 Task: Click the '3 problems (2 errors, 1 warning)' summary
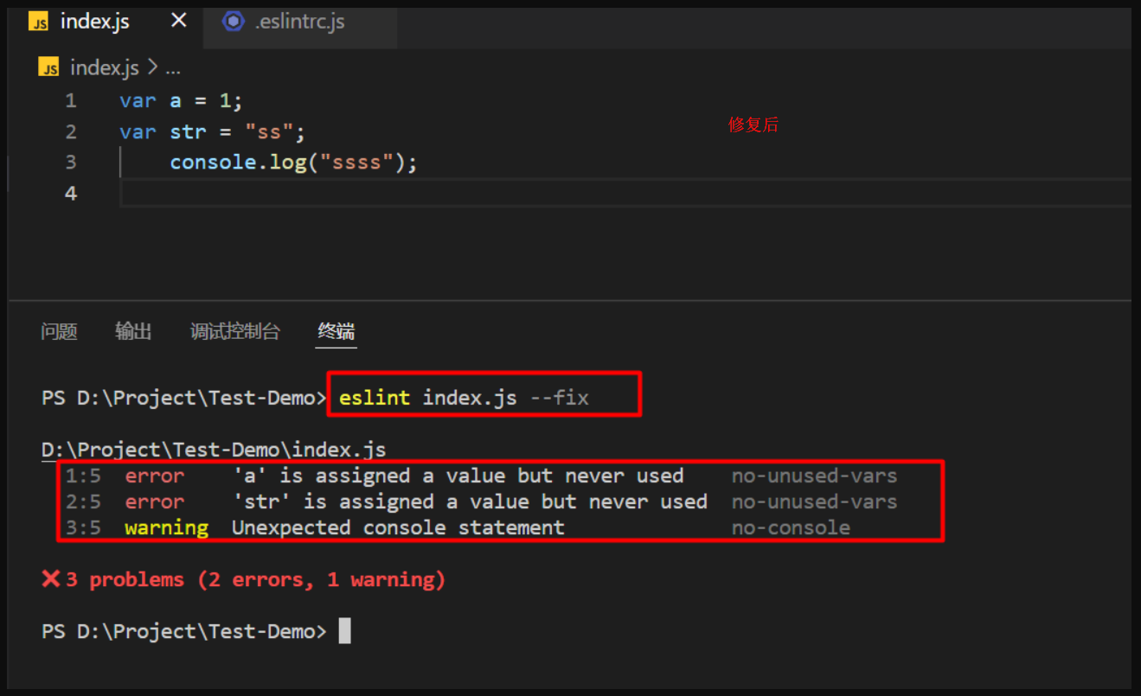tap(255, 579)
